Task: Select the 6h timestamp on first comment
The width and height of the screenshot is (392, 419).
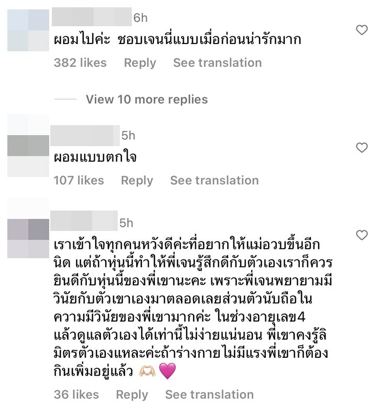Action: [140, 18]
